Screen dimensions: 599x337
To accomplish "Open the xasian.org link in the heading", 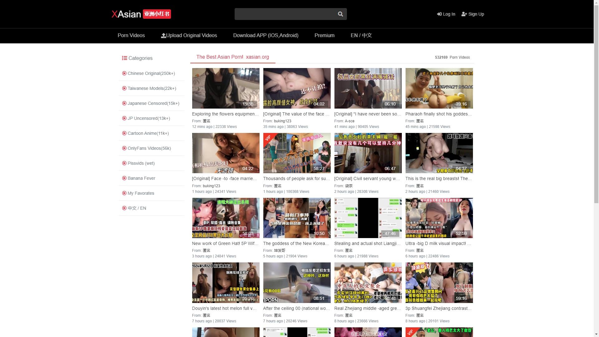I will 258,57.
